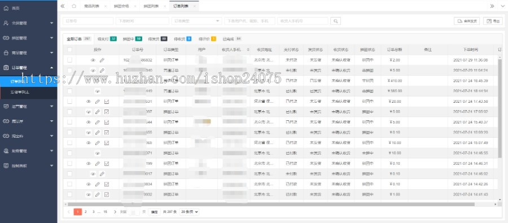Click the 运营管理 monitor icon in sidebar
The image size is (508, 223).
6,106
